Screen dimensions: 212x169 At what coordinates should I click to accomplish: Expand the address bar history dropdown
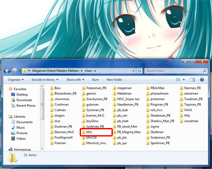(x=133, y=71)
